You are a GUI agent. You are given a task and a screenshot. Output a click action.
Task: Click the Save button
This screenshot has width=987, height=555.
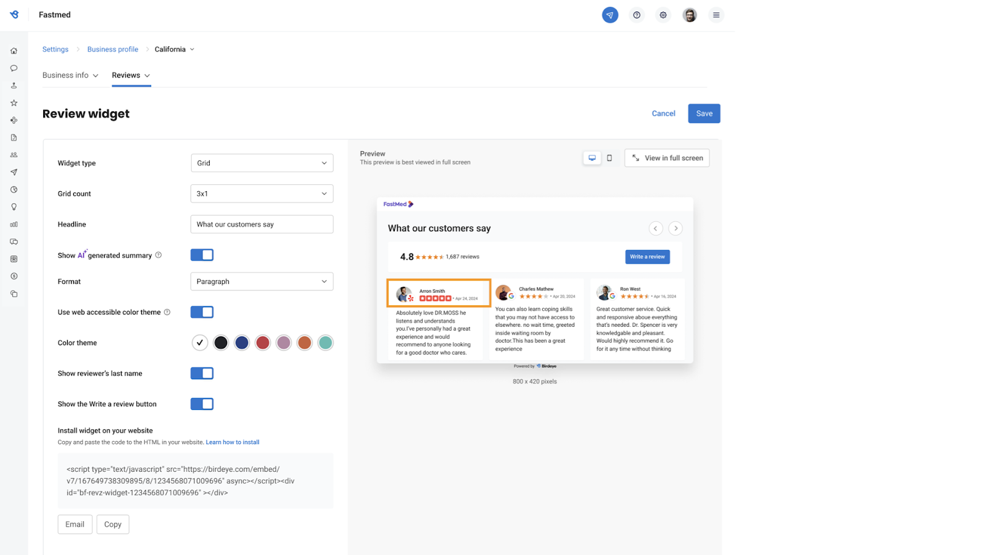coord(704,113)
